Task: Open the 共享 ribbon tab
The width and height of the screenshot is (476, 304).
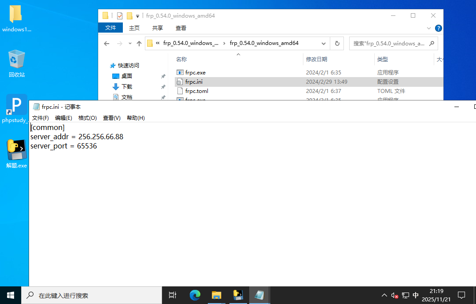Action: (158, 28)
